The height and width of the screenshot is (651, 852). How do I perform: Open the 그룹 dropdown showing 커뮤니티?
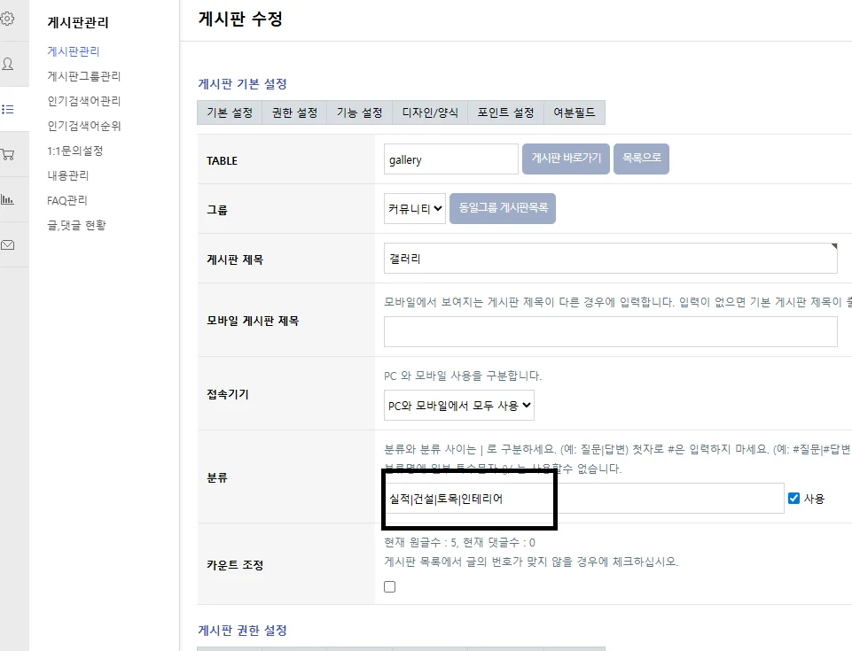415,208
